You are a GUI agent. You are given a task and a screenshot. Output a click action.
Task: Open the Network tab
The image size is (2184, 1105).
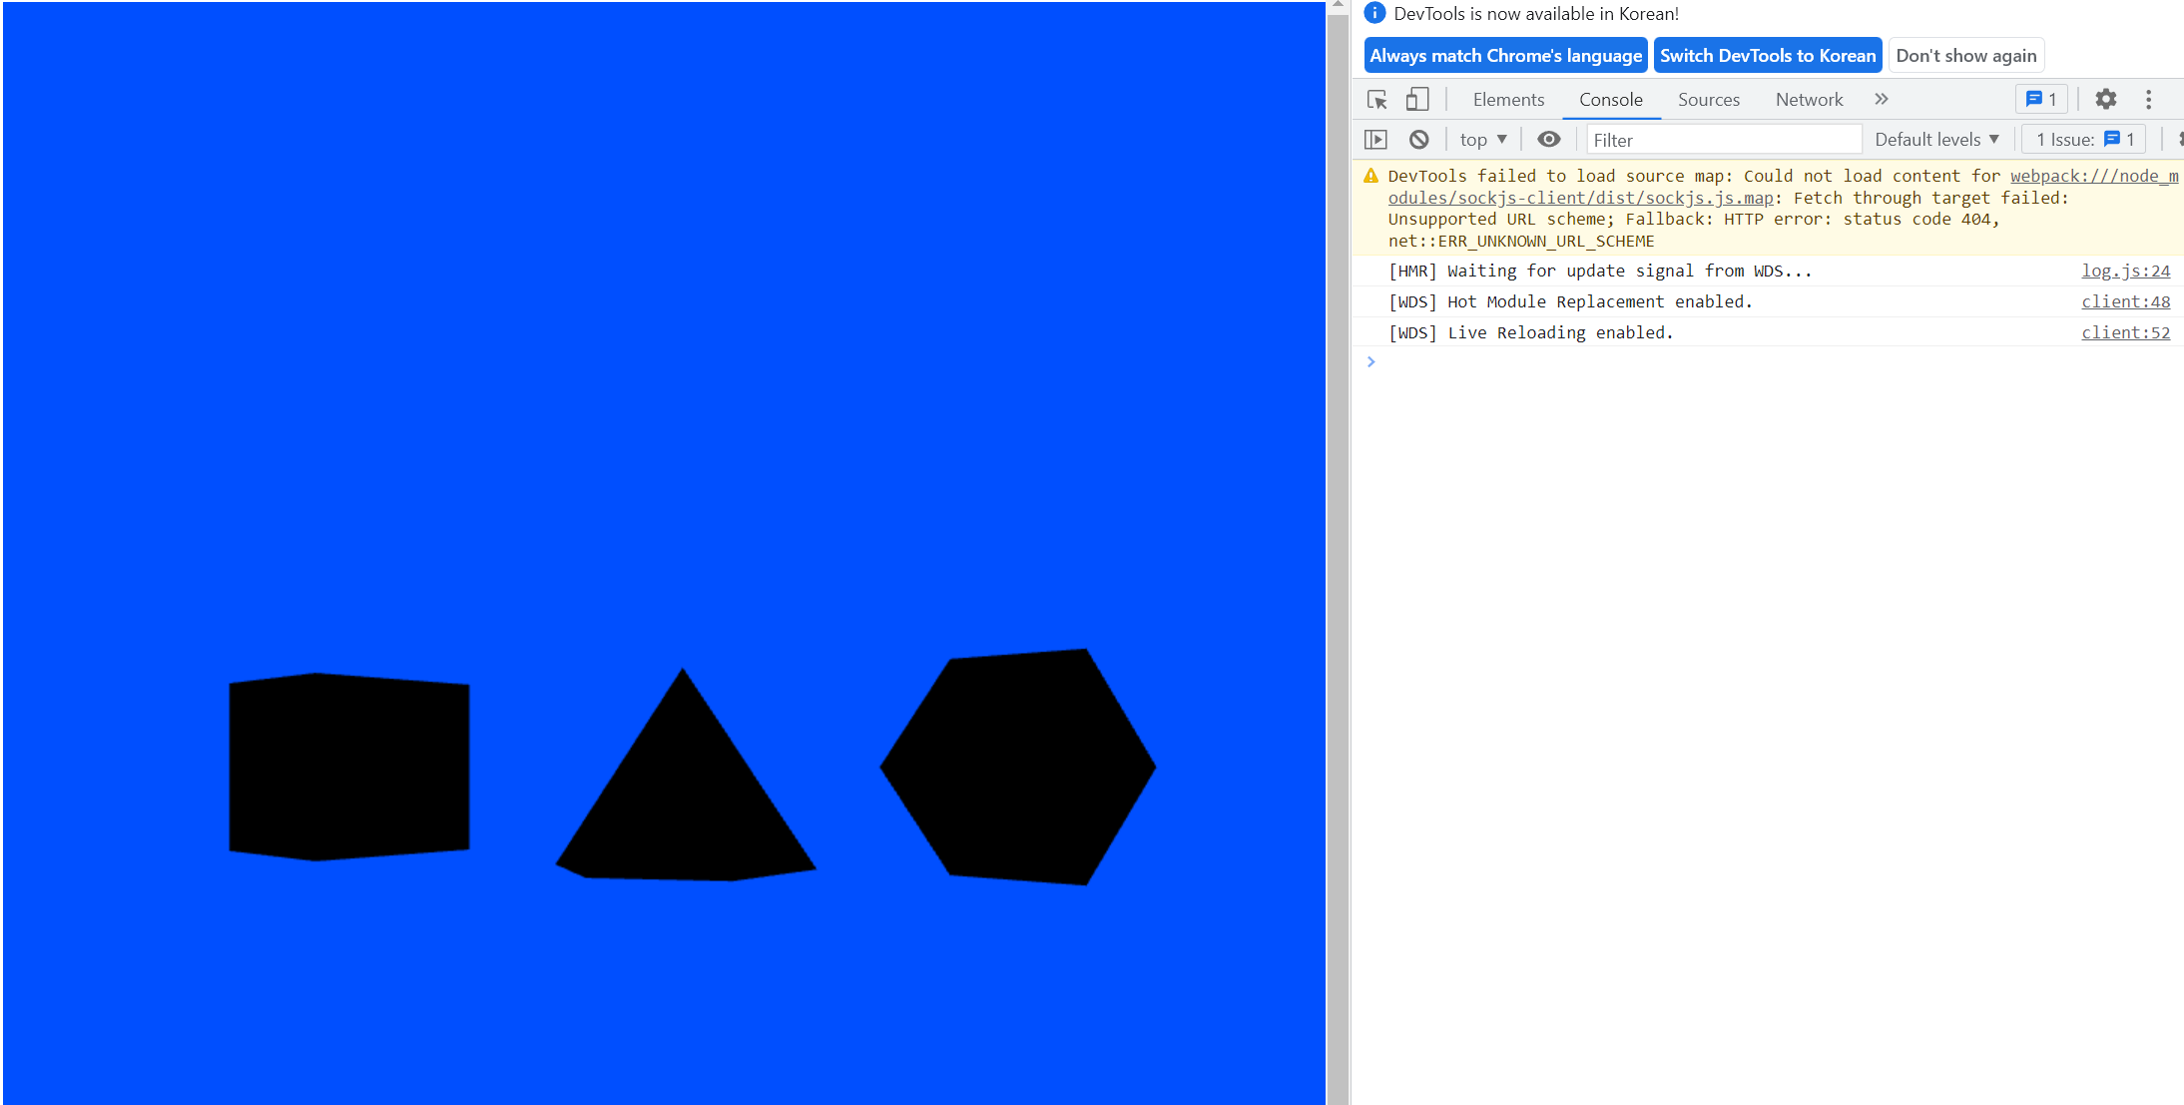coord(1809,100)
